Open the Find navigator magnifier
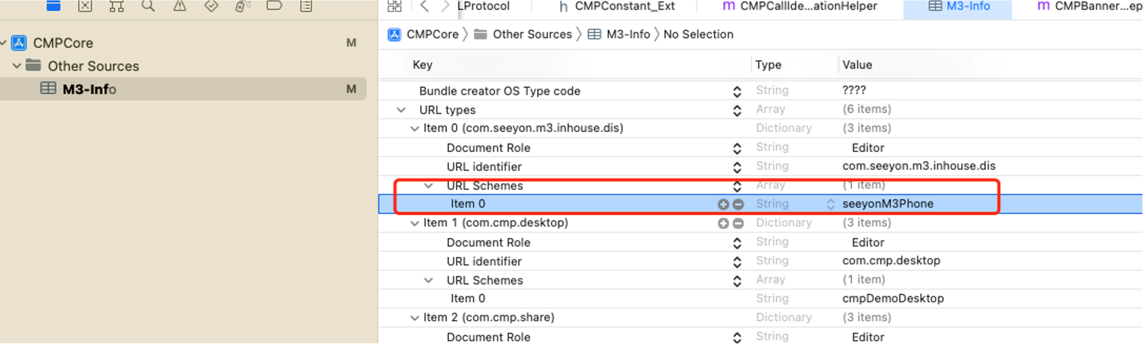This screenshot has height=352, width=1146. click(x=148, y=6)
